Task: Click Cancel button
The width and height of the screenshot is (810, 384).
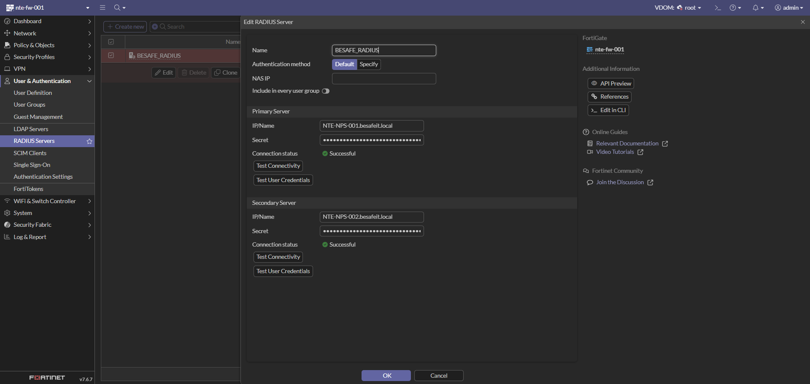Action: [x=439, y=376]
